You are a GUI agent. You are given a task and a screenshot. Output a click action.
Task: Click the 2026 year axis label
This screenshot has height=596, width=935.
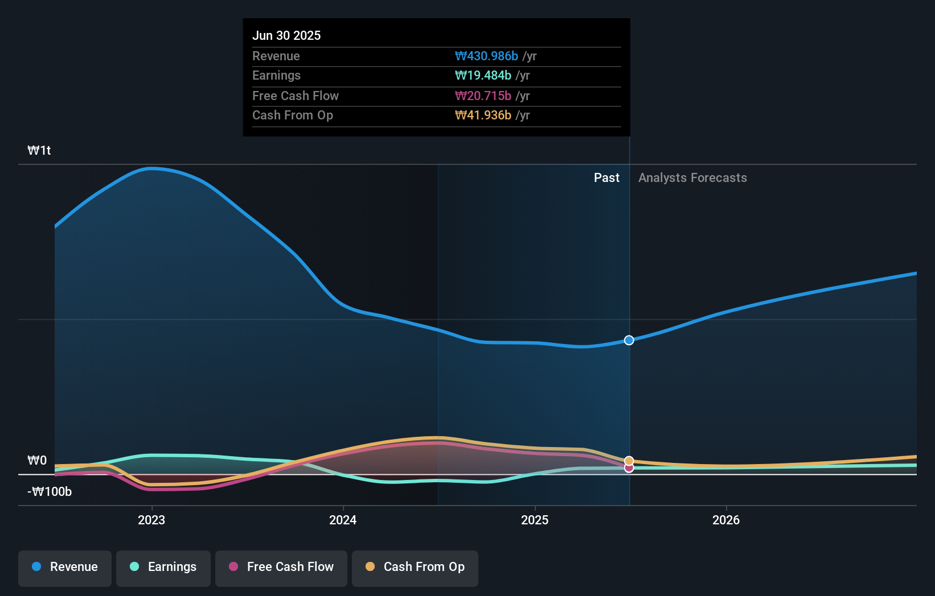(726, 520)
